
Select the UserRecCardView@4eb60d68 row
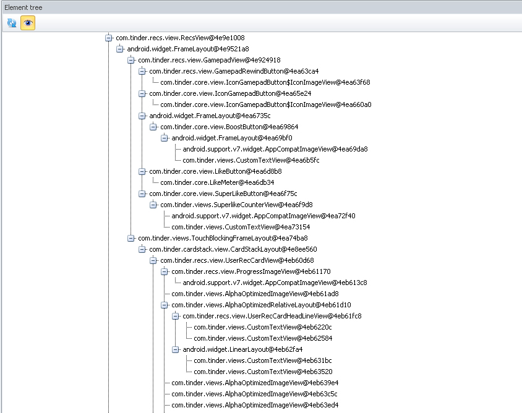237,260
